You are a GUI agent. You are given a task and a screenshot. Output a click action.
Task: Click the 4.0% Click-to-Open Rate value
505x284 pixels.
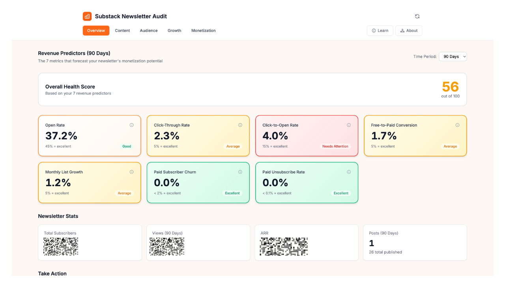pyautogui.click(x=275, y=136)
